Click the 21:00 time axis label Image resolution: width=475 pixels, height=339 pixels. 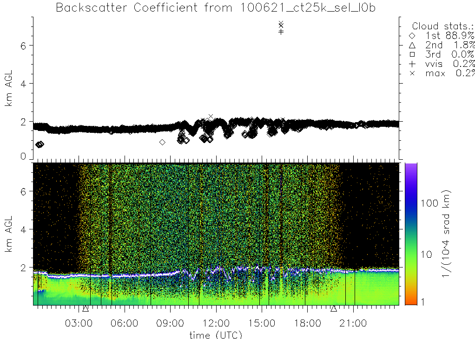click(354, 323)
